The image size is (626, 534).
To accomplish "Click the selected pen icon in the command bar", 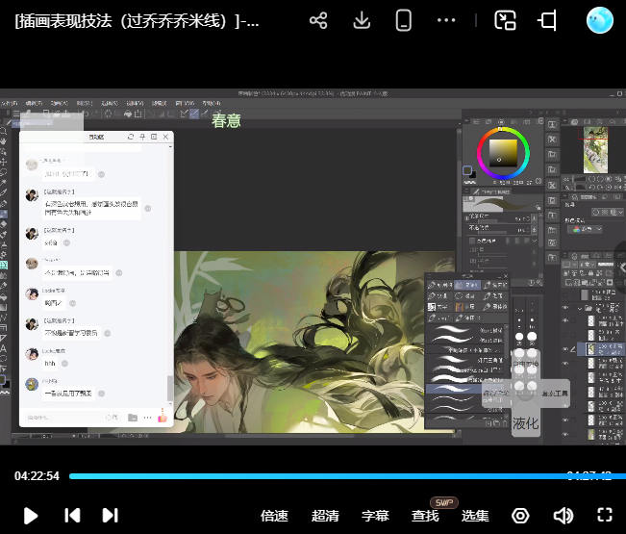I will click(193, 114).
